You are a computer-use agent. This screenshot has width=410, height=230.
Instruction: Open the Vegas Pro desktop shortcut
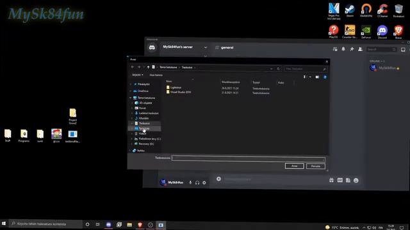point(334,11)
